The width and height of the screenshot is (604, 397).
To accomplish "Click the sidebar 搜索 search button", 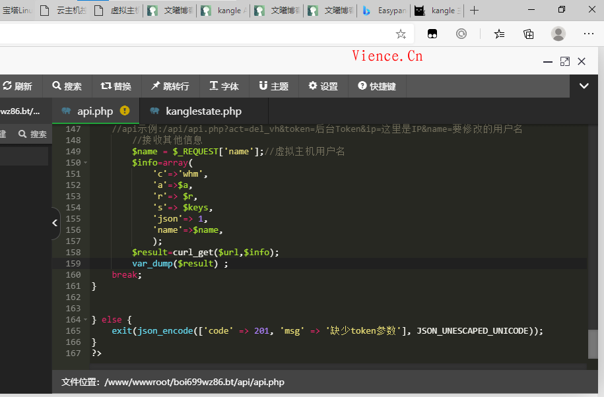I will 32,134.
